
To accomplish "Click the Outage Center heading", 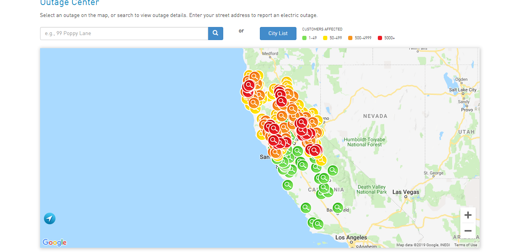I will 70,3.
